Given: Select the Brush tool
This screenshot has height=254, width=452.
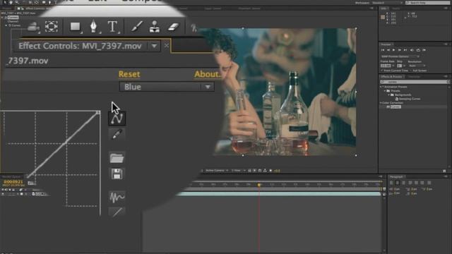Looking at the screenshot, I should tap(136, 27).
